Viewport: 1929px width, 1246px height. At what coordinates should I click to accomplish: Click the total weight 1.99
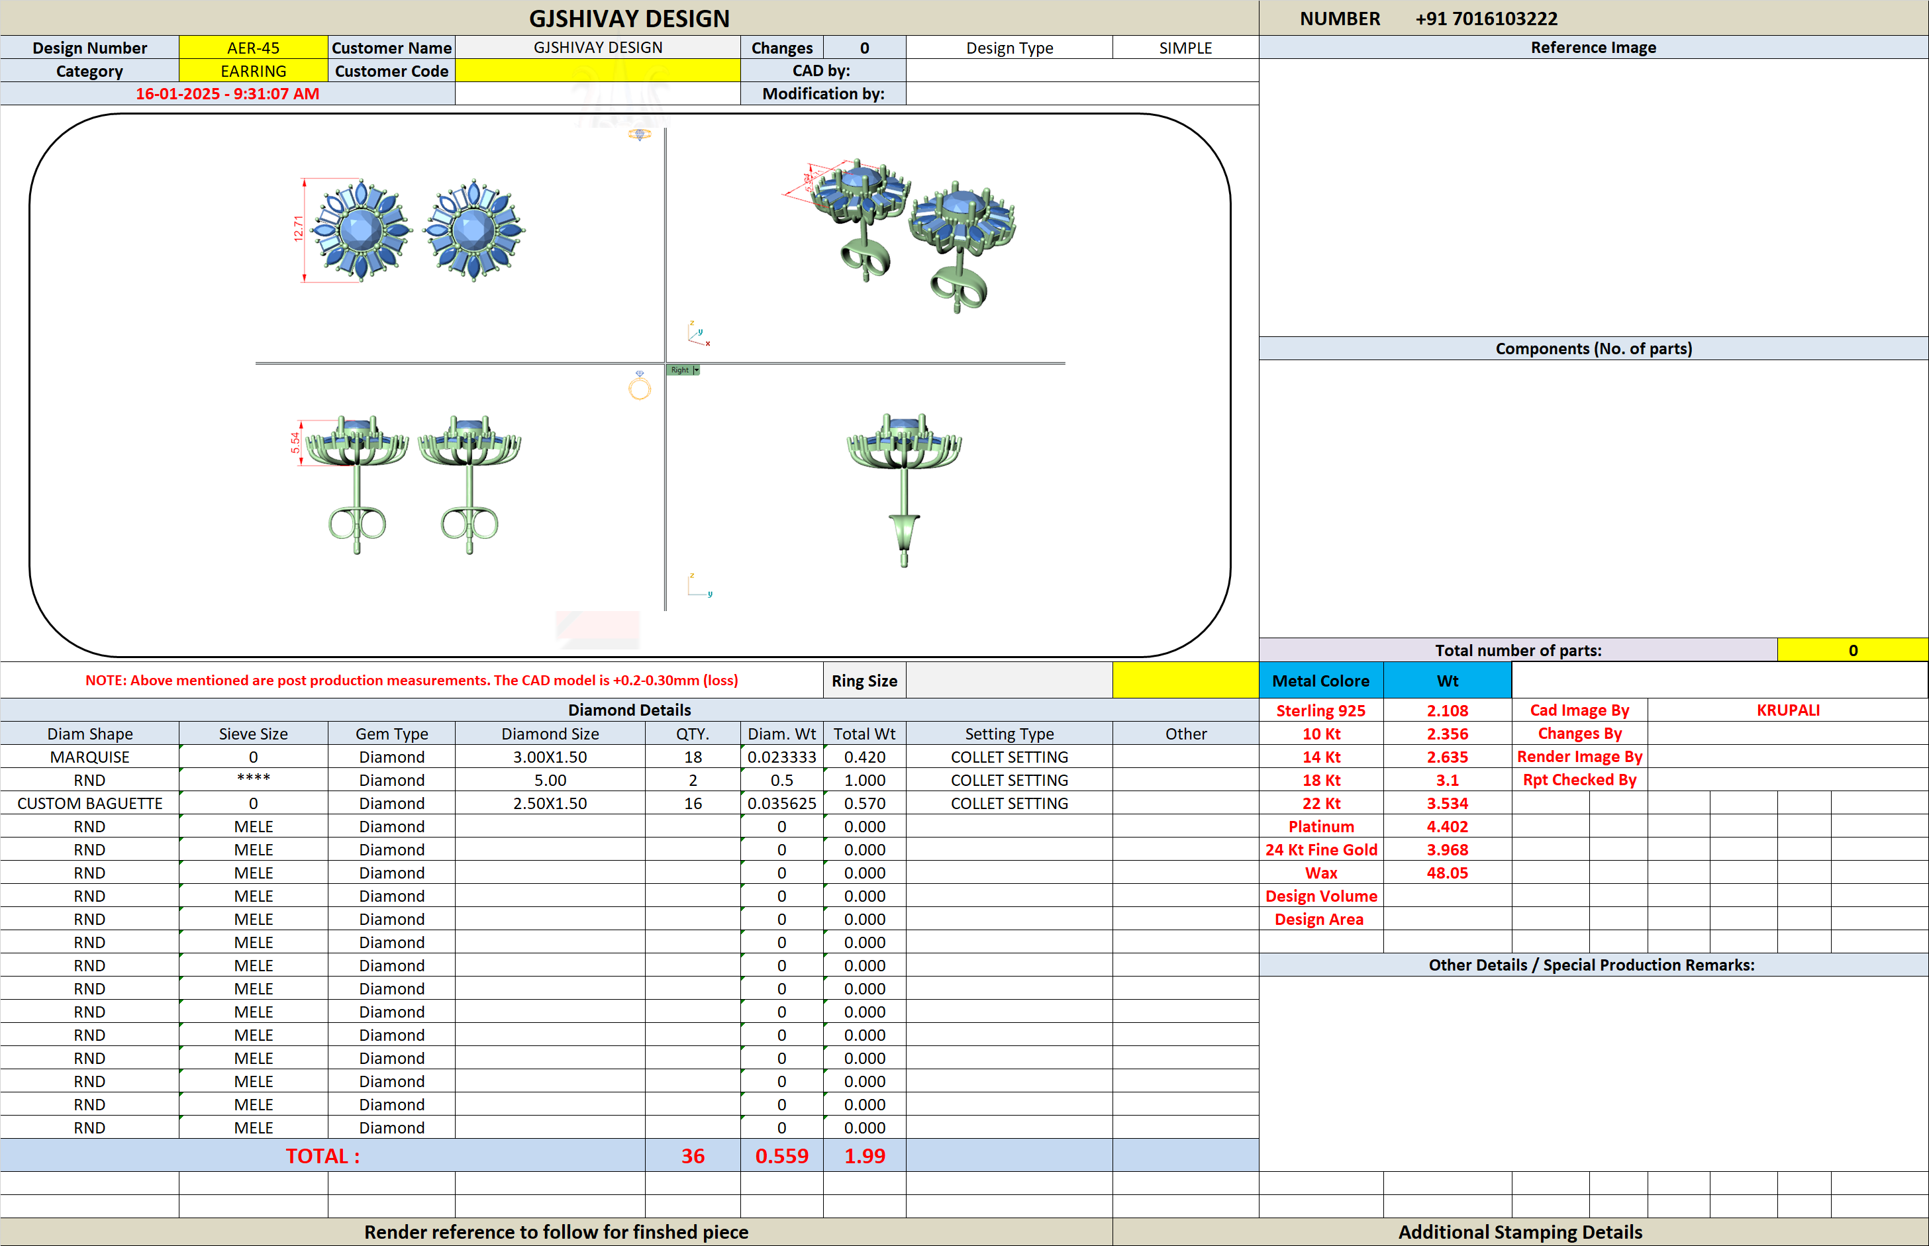click(x=864, y=1156)
